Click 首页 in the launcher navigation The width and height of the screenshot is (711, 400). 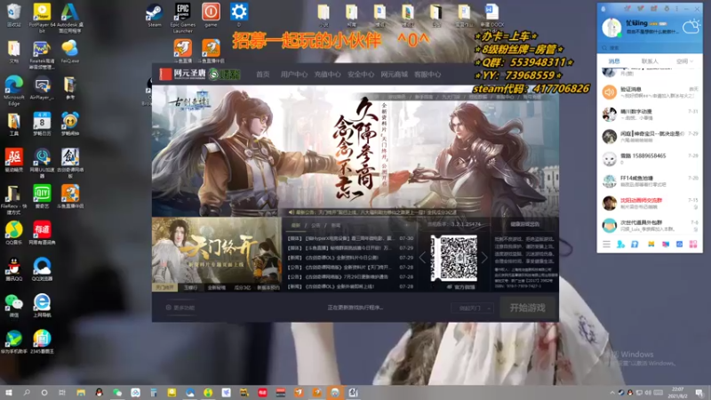pos(262,75)
